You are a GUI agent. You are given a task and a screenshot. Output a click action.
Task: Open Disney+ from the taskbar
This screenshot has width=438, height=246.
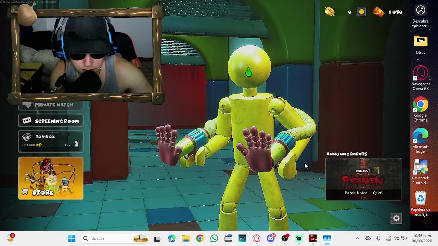[x=242, y=238]
